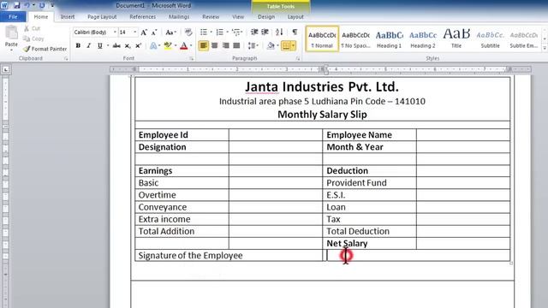Select the Format Painter tool
Viewport: 548px width, 308px height.
[x=45, y=49]
